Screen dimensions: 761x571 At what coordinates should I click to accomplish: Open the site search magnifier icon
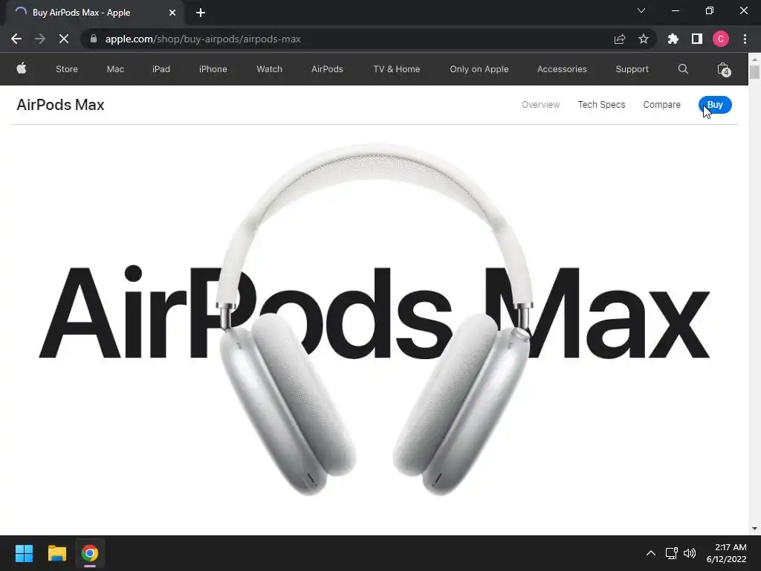[x=683, y=69]
